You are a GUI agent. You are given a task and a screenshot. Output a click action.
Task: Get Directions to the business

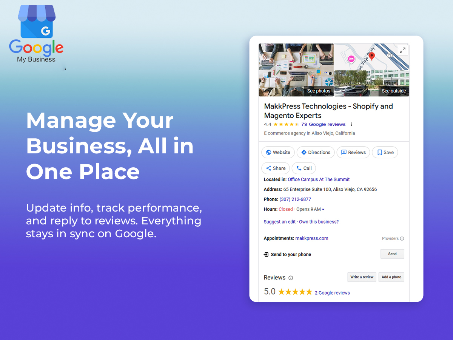[316, 152]
